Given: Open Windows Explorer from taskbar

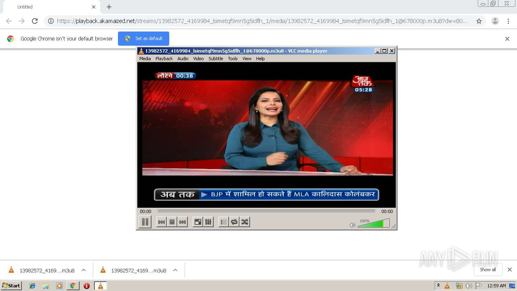Looking at the screenshot, I should pos(46,286).
